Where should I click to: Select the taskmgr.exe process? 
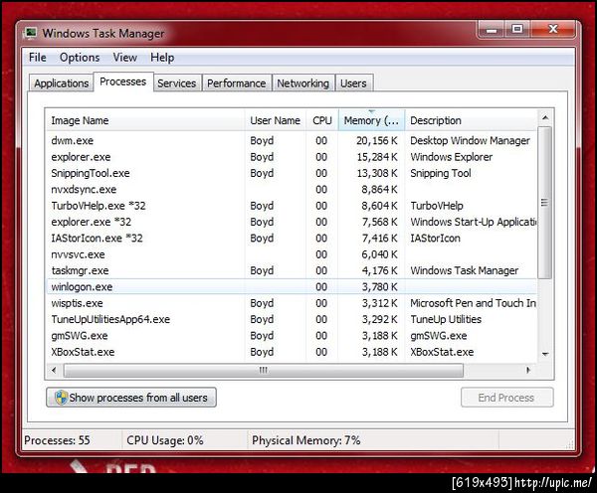click(292, 270)
